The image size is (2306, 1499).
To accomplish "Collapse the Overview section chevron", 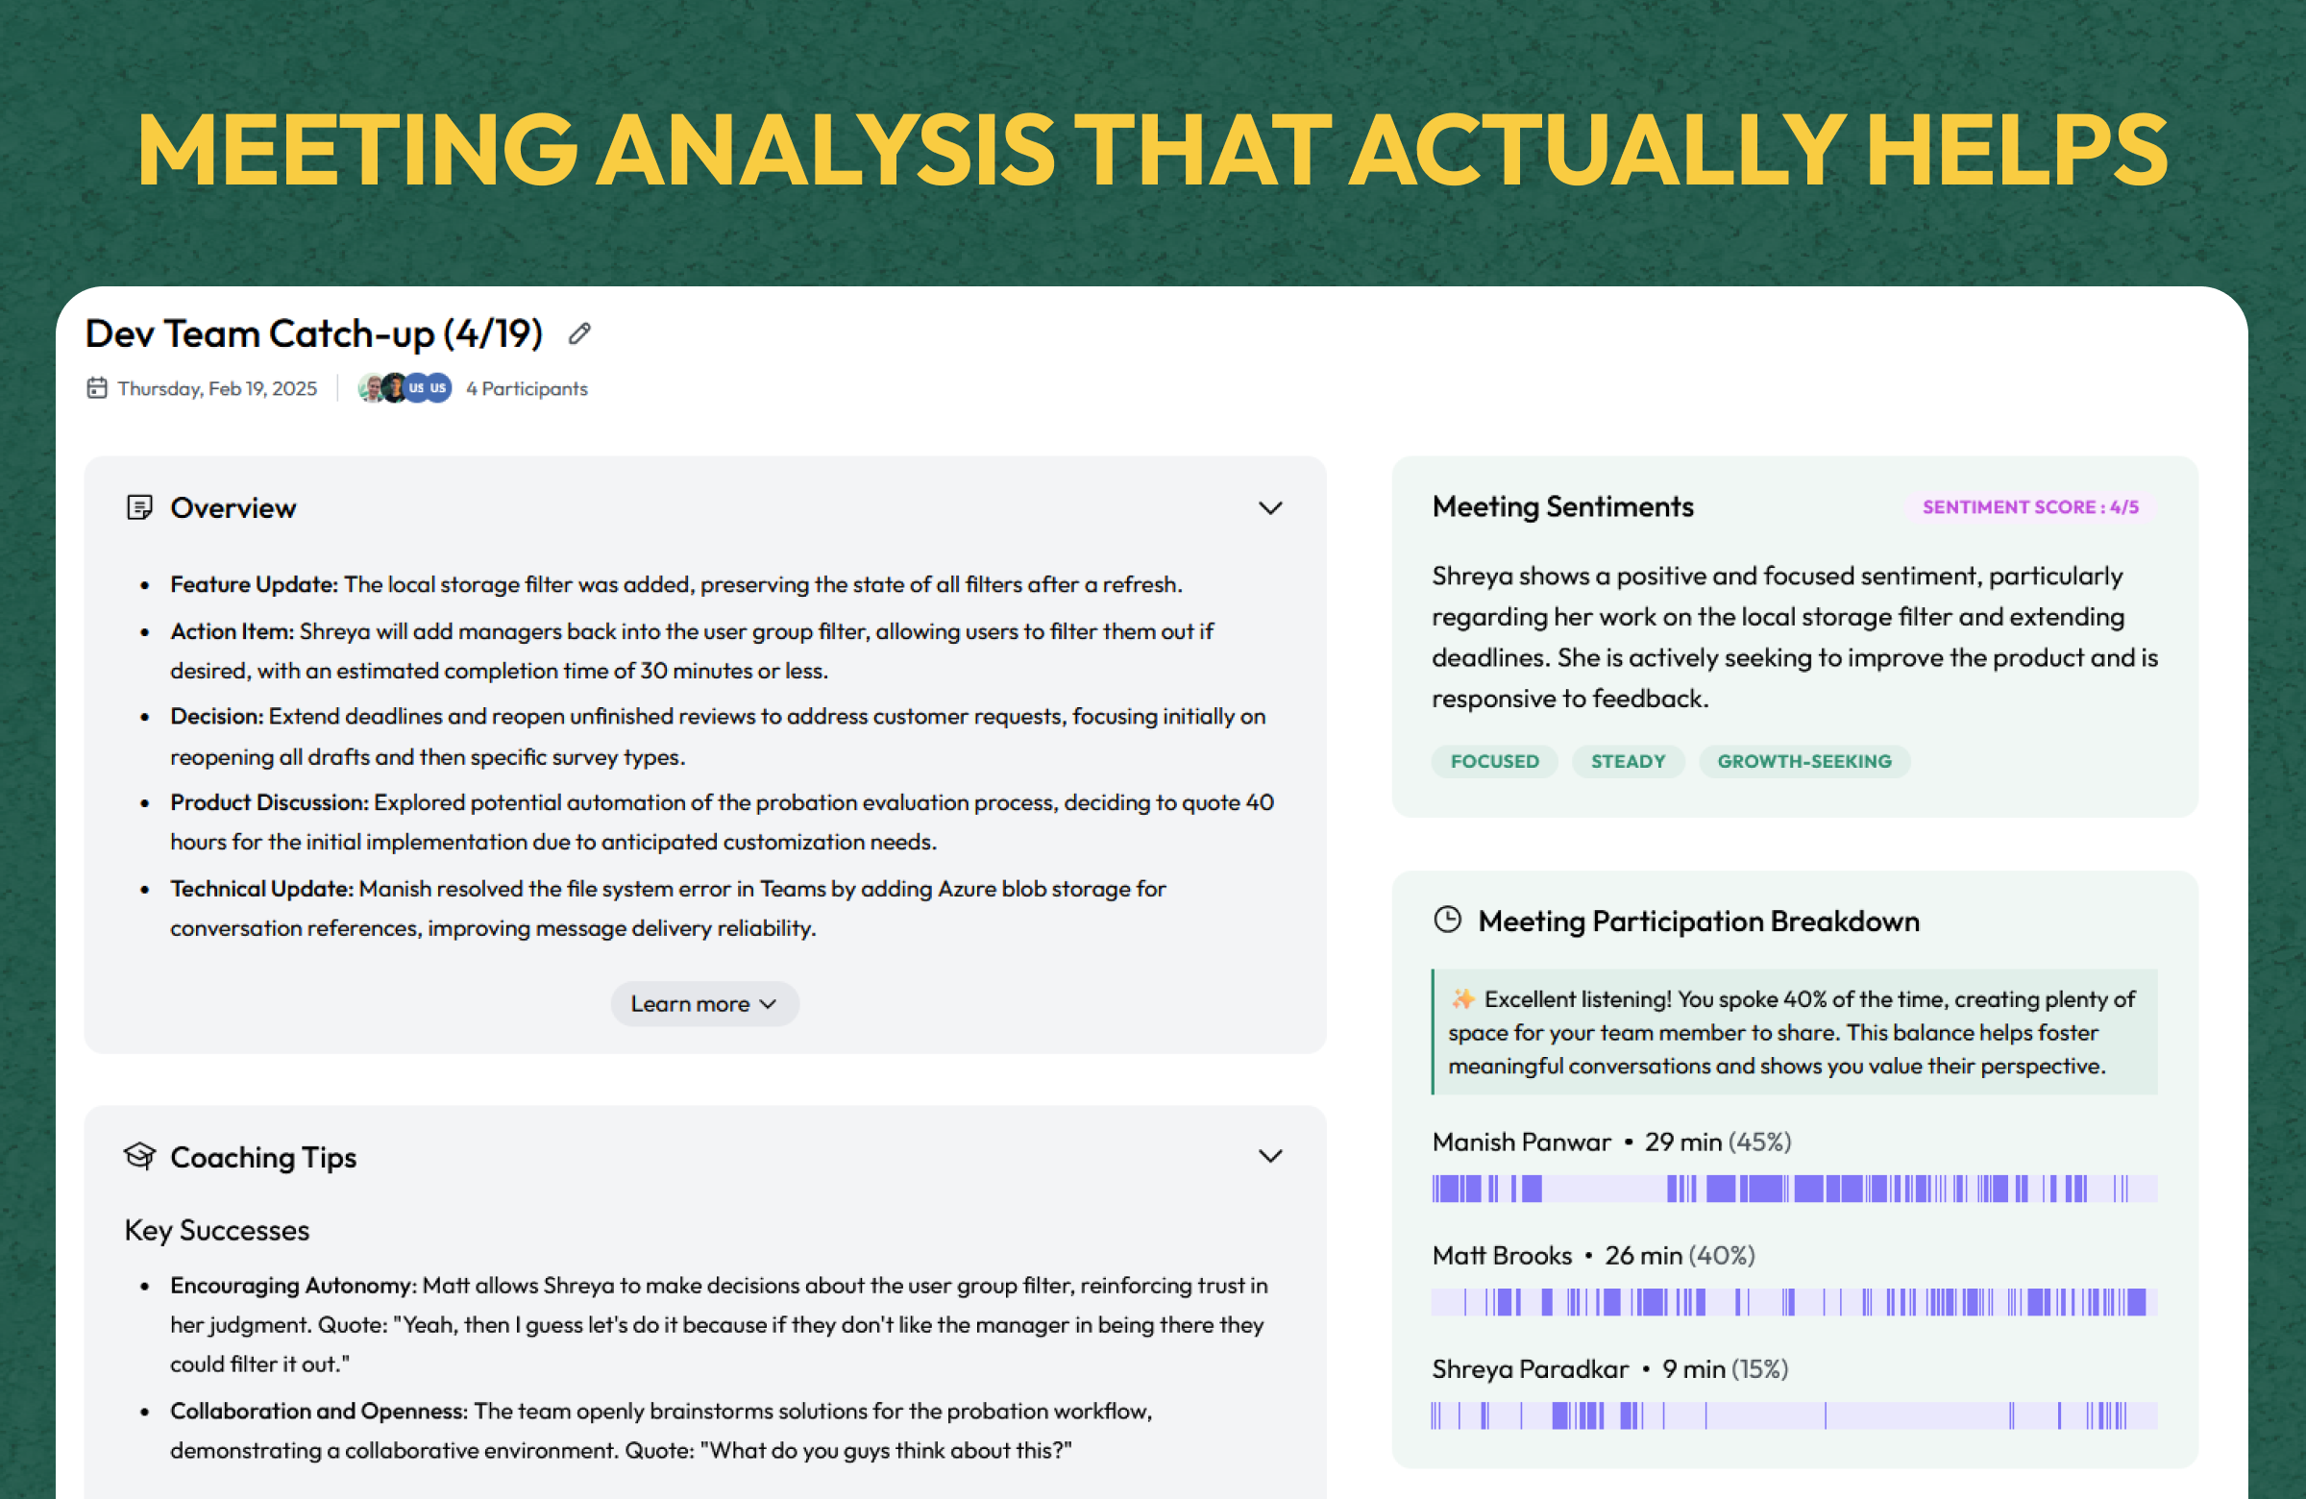I will pyautogui.click(x=1269, y=507).
